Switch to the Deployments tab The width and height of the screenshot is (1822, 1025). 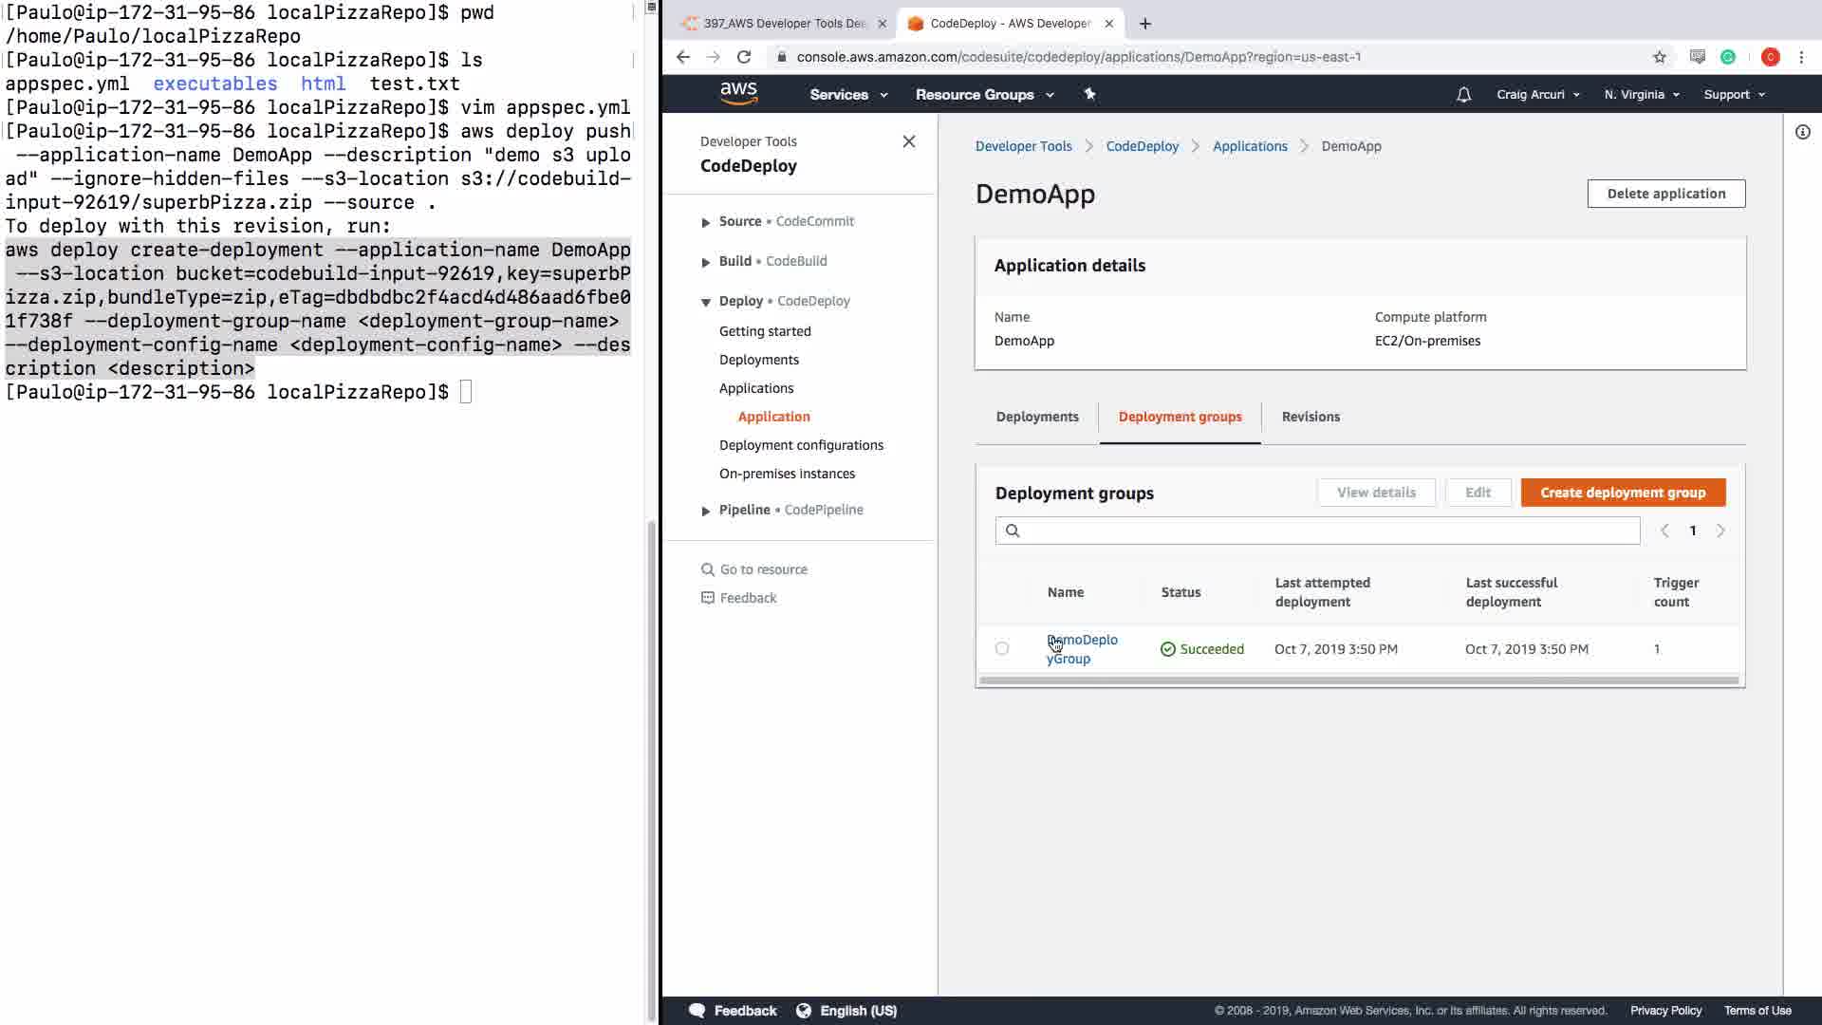click(x=1036, y=417)
